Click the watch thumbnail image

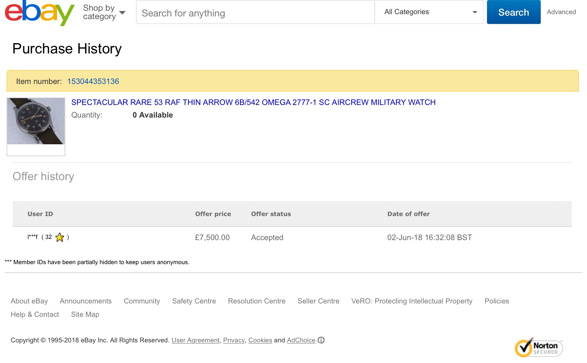tap(36, 121)
